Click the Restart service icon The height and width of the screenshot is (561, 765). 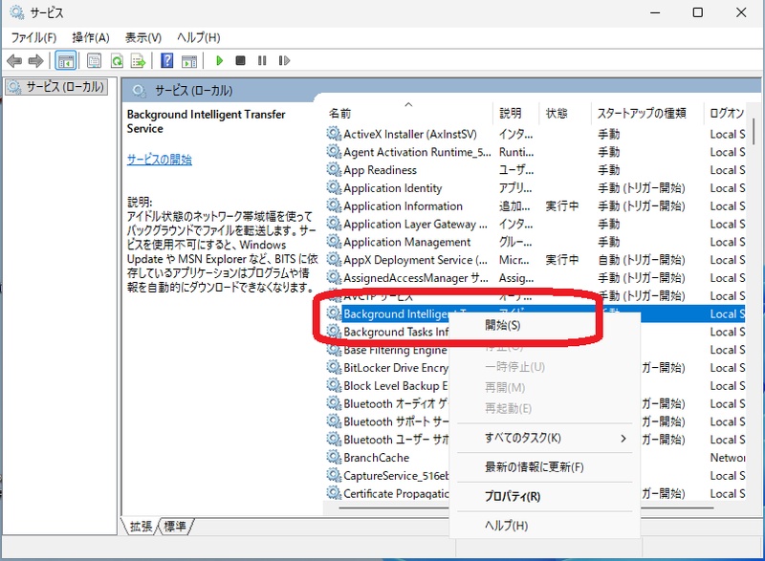[284, 60]
